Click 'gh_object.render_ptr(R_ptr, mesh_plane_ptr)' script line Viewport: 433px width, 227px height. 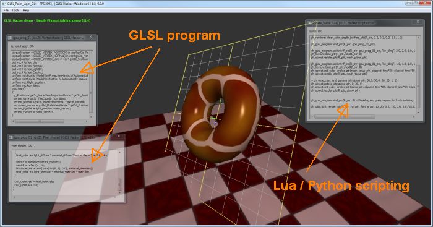point(339,58)
